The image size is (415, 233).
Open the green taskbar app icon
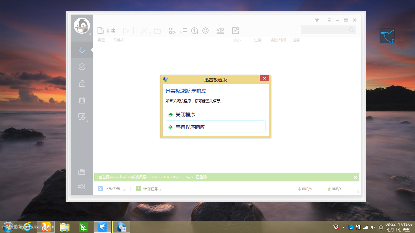(x=84, y=227)
